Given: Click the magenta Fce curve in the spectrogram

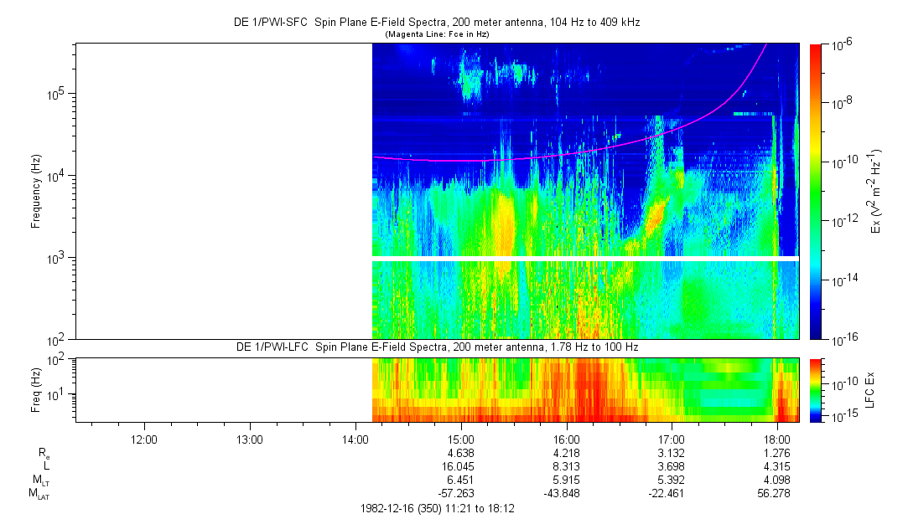Looking at the screenshot, I should click(x=587, y=151).
